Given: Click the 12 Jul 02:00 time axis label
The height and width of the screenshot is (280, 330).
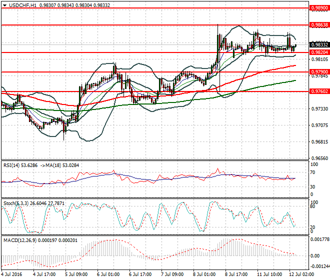Looking at the screenshot, I should (x=301, y=274).
